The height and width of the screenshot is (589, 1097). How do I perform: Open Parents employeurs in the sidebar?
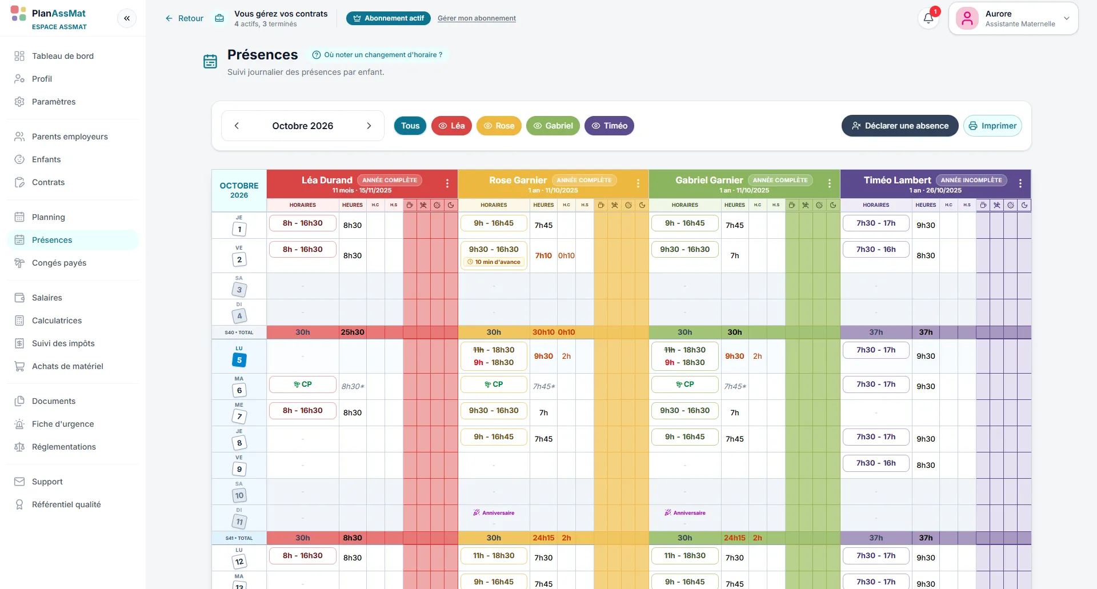tap(73, 137)
